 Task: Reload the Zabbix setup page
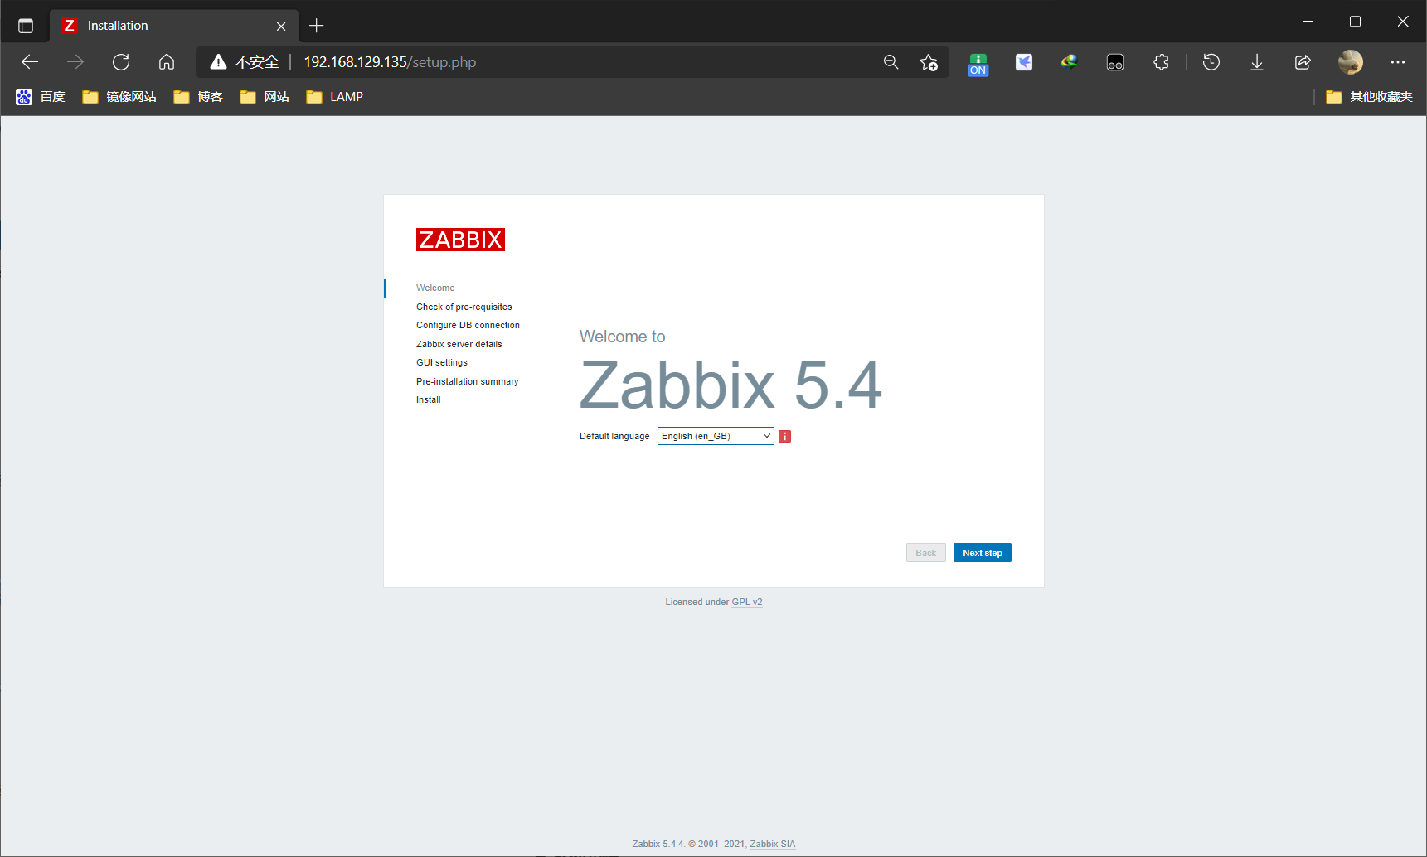click(x=121, y=62)
